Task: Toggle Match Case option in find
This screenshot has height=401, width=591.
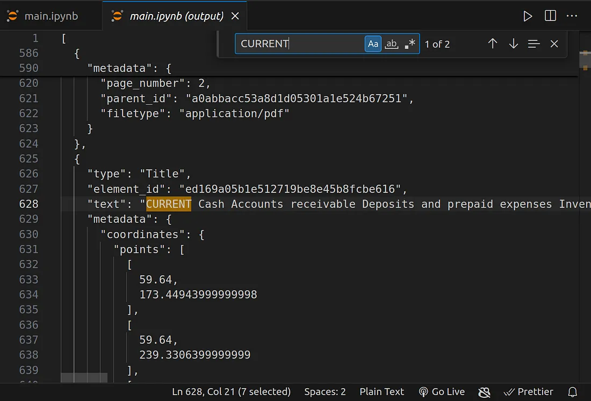Action: tap(373, 44)
